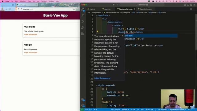Viewport: 197px width, 111px height.
Task: Open the Spaces: 4 indentation selector
Action: 125,110
